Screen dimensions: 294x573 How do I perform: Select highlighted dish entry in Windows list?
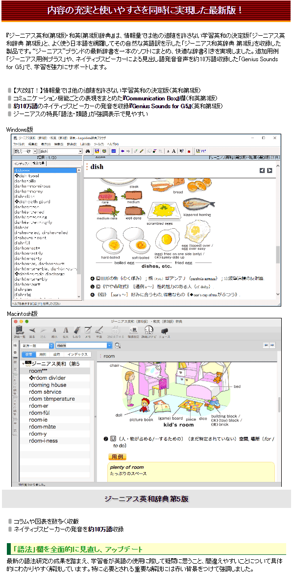tap(46, 170)
